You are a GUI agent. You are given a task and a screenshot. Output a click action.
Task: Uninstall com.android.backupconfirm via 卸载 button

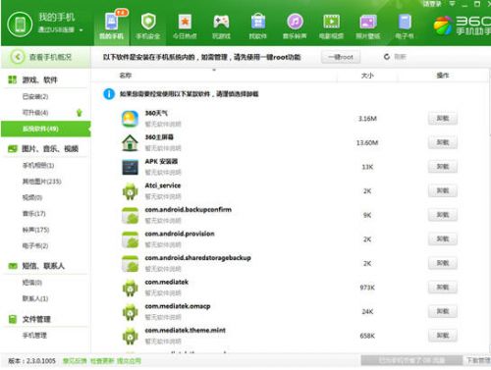pos(443,215)
